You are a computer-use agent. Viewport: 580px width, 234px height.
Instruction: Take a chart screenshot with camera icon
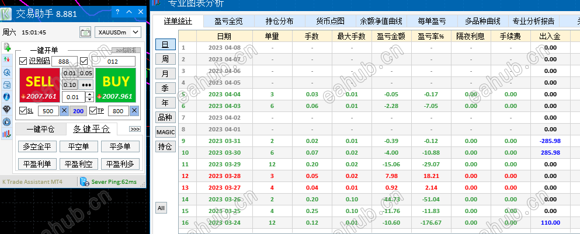click(85, 32)
